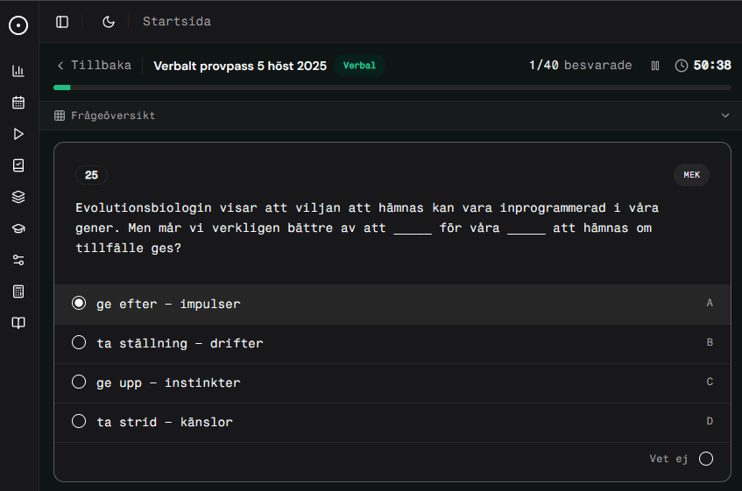
Task: Select answer A 'ge efter – impulser'
Action: 80,304
